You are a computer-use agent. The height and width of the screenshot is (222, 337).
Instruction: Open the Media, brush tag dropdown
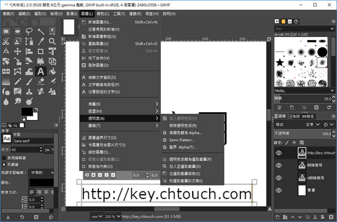click(x=332, y=91)
